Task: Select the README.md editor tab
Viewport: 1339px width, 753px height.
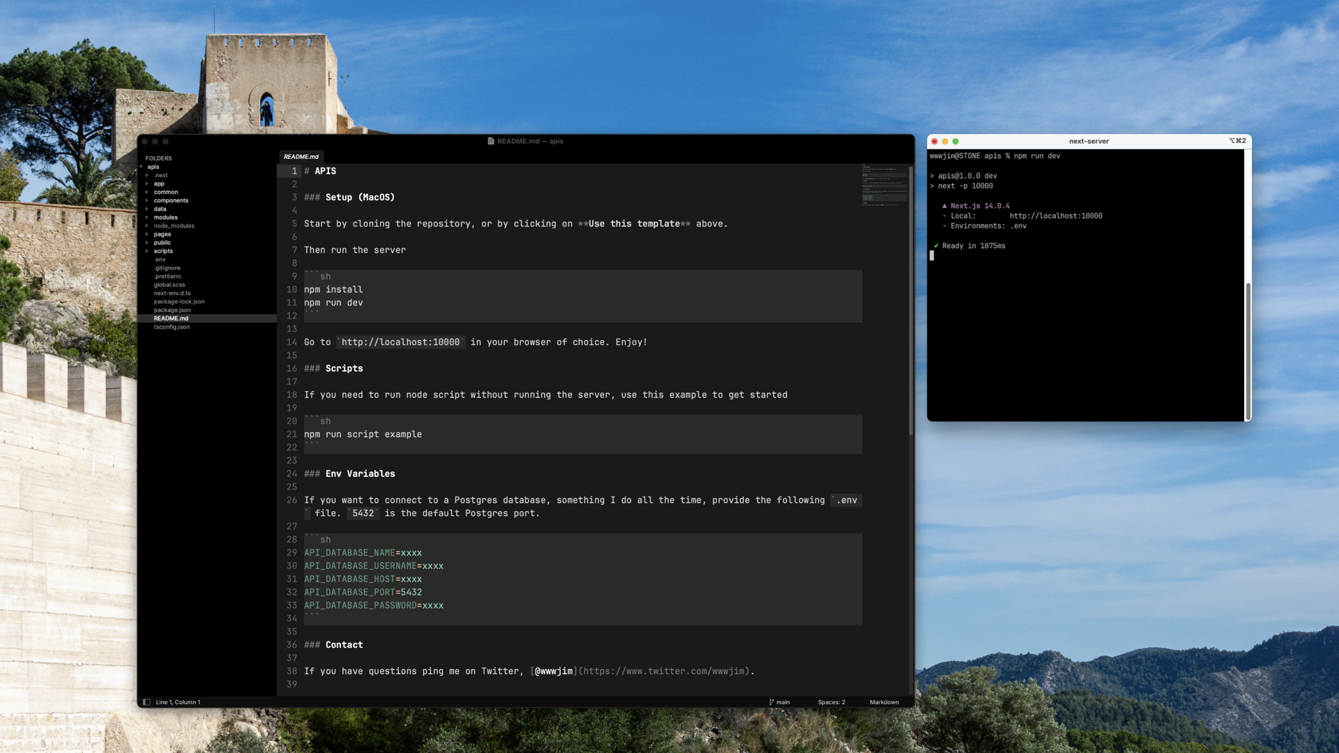Action: pos(301,157)
